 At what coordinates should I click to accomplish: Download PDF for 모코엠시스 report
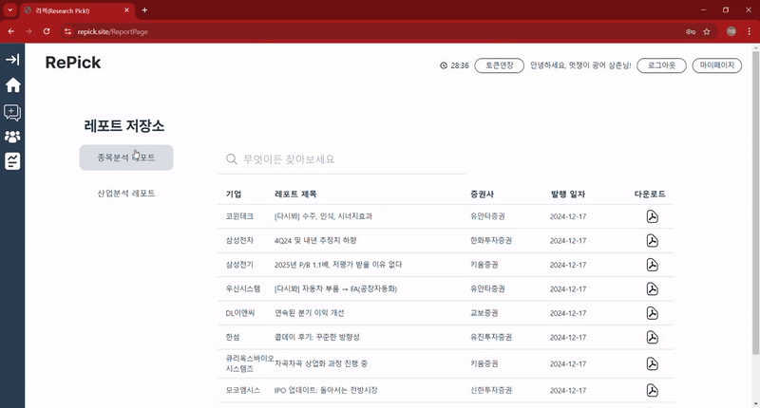pos(652,390)
